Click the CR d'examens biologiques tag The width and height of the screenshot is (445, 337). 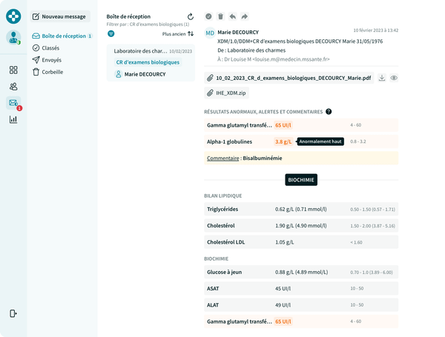point(148,62)
